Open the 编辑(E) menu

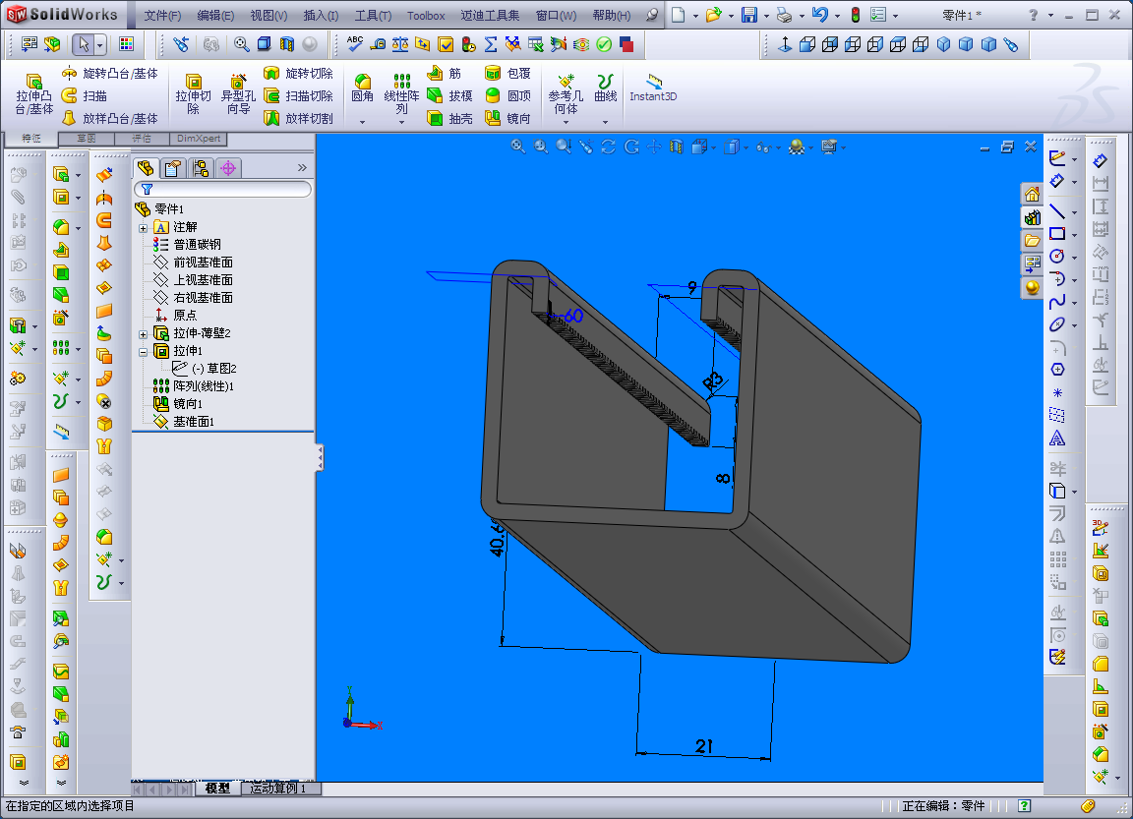[215, 15]
